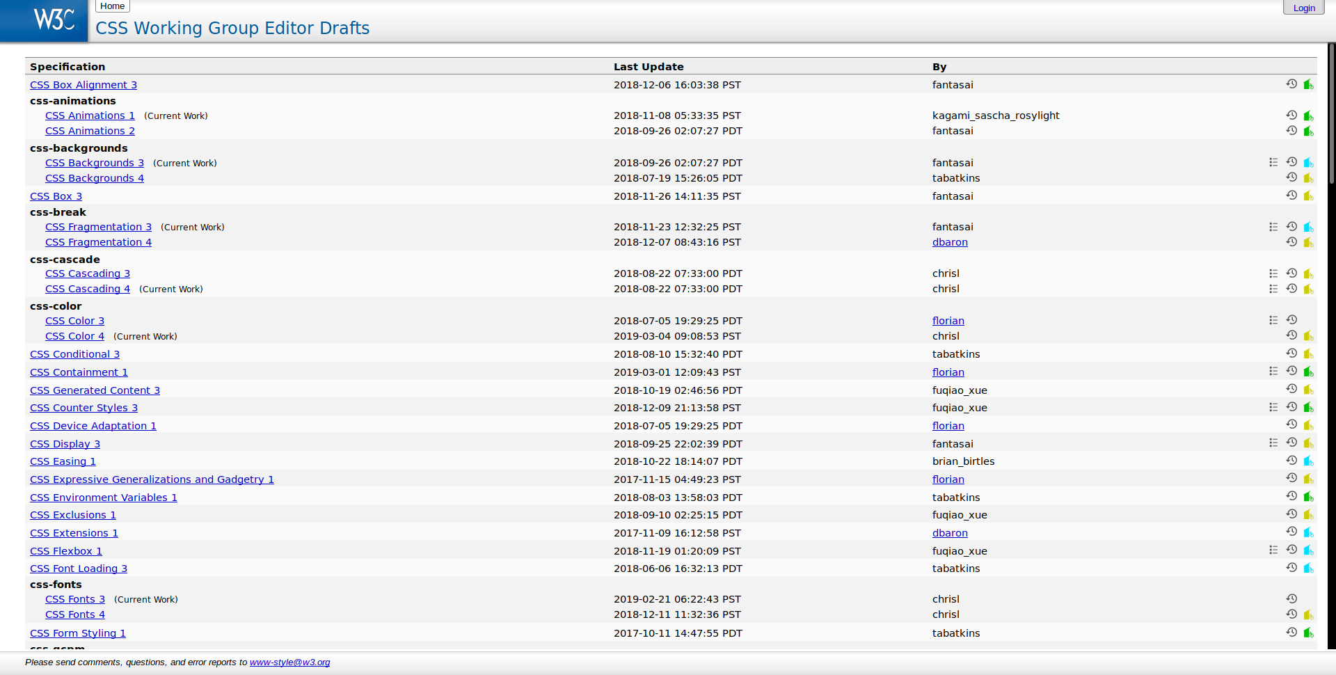Click green status icon for CSS Environment Variables 1

point(1308,497)
